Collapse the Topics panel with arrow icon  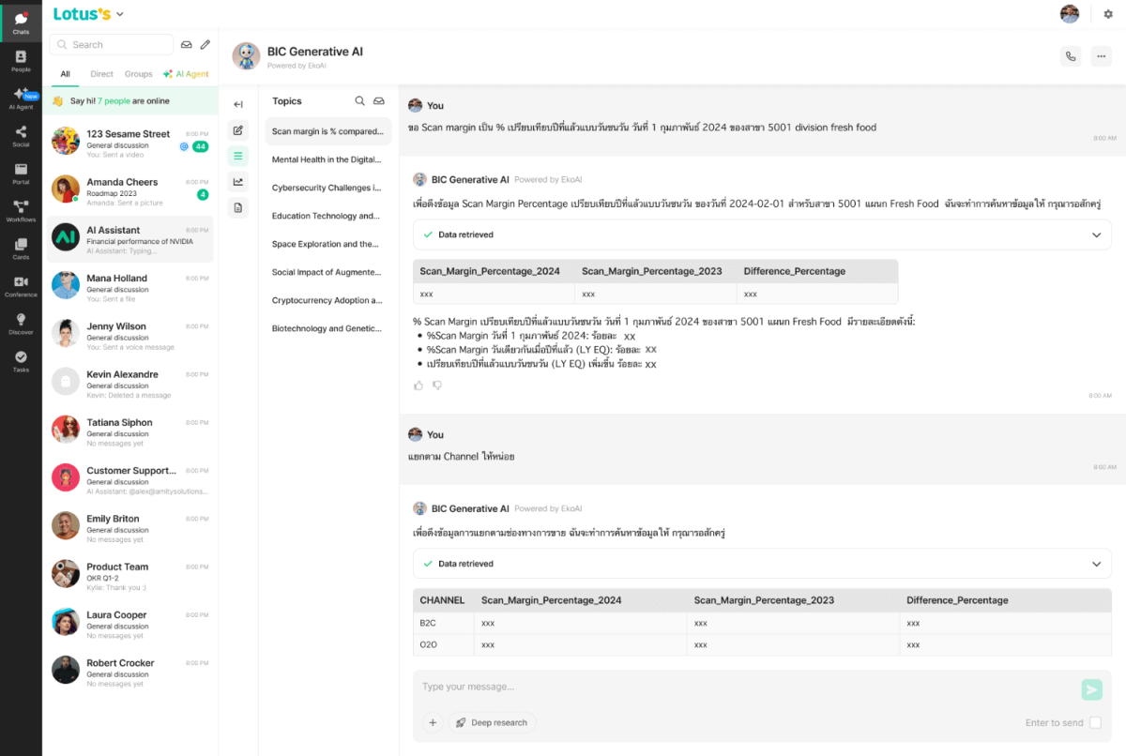click(x=238, y=104)
